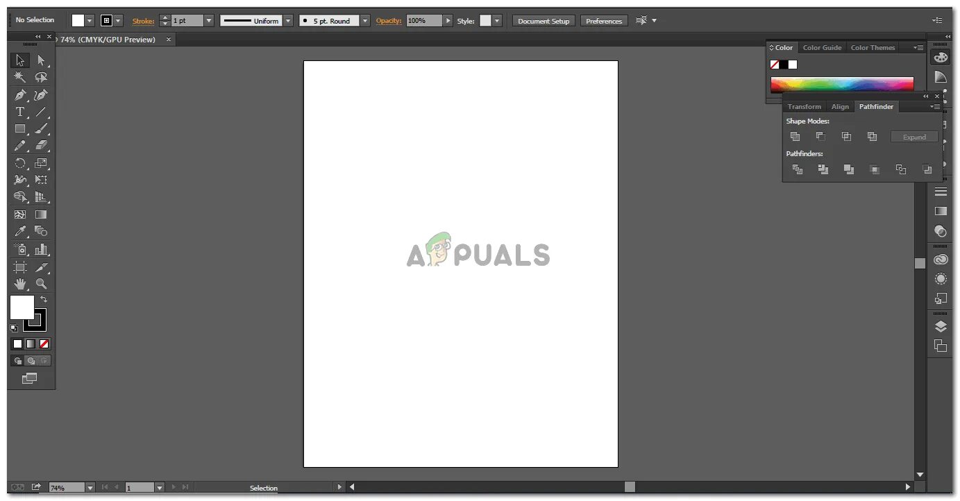Select the Paintbrush tool
960x501 pixels.
[x=41, y=129]
